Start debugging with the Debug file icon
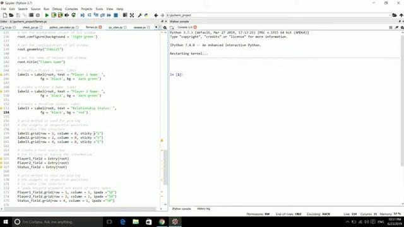 pyautogui.click(x=83, y=15)
